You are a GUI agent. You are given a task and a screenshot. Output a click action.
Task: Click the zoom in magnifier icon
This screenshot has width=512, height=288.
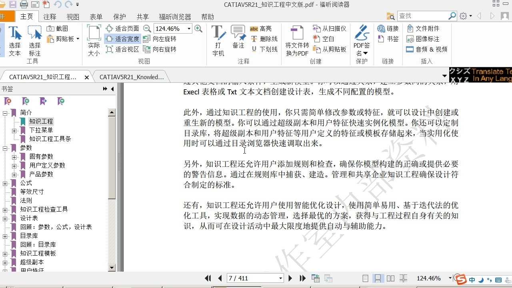coord(198,28)
